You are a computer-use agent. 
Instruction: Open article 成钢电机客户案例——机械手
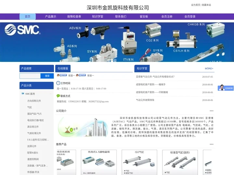pyautogui.click(x=150, y=84)
